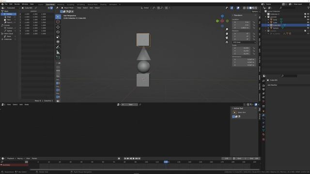This screenshot has height=174, width=310.
Task: Toggle visibility of Cone object
Action: tap(308, 20)
